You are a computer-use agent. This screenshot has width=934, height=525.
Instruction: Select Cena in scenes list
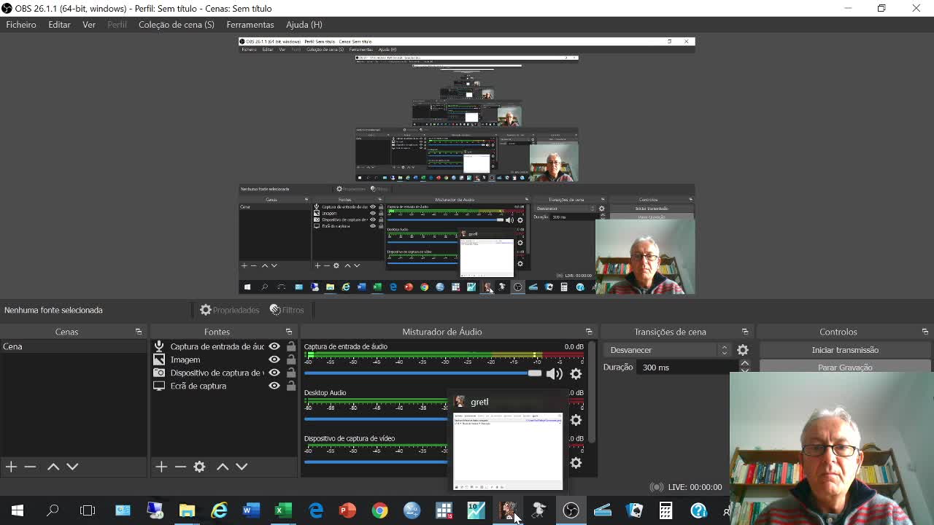(73, 346)
